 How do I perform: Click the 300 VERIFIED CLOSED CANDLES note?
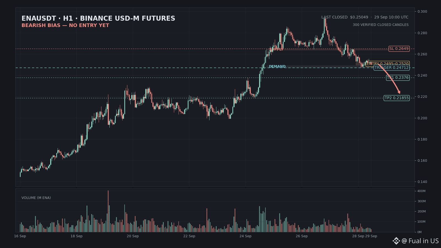click(381, 25)
